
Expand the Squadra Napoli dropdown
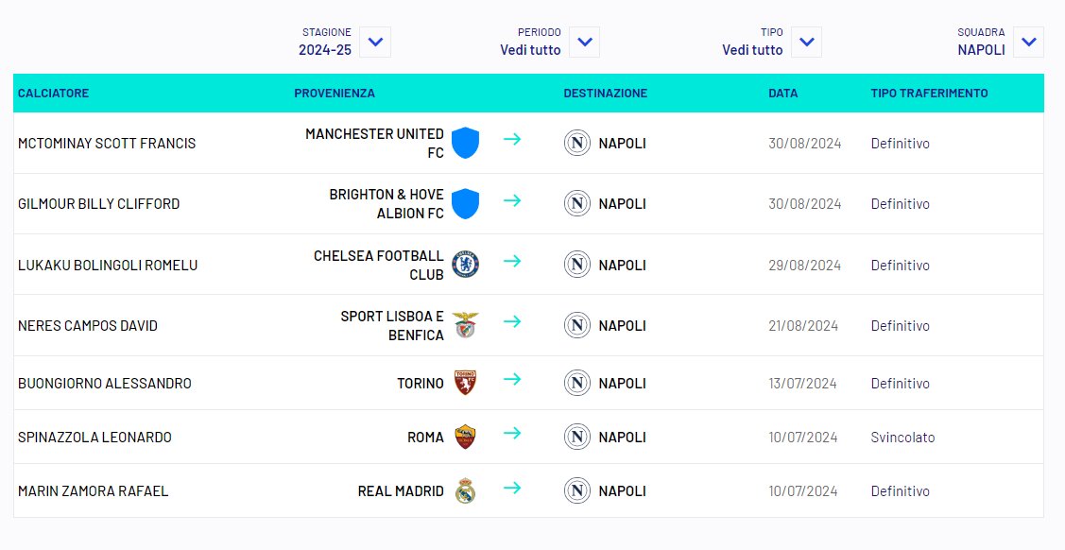click(x=1028, y=43)
